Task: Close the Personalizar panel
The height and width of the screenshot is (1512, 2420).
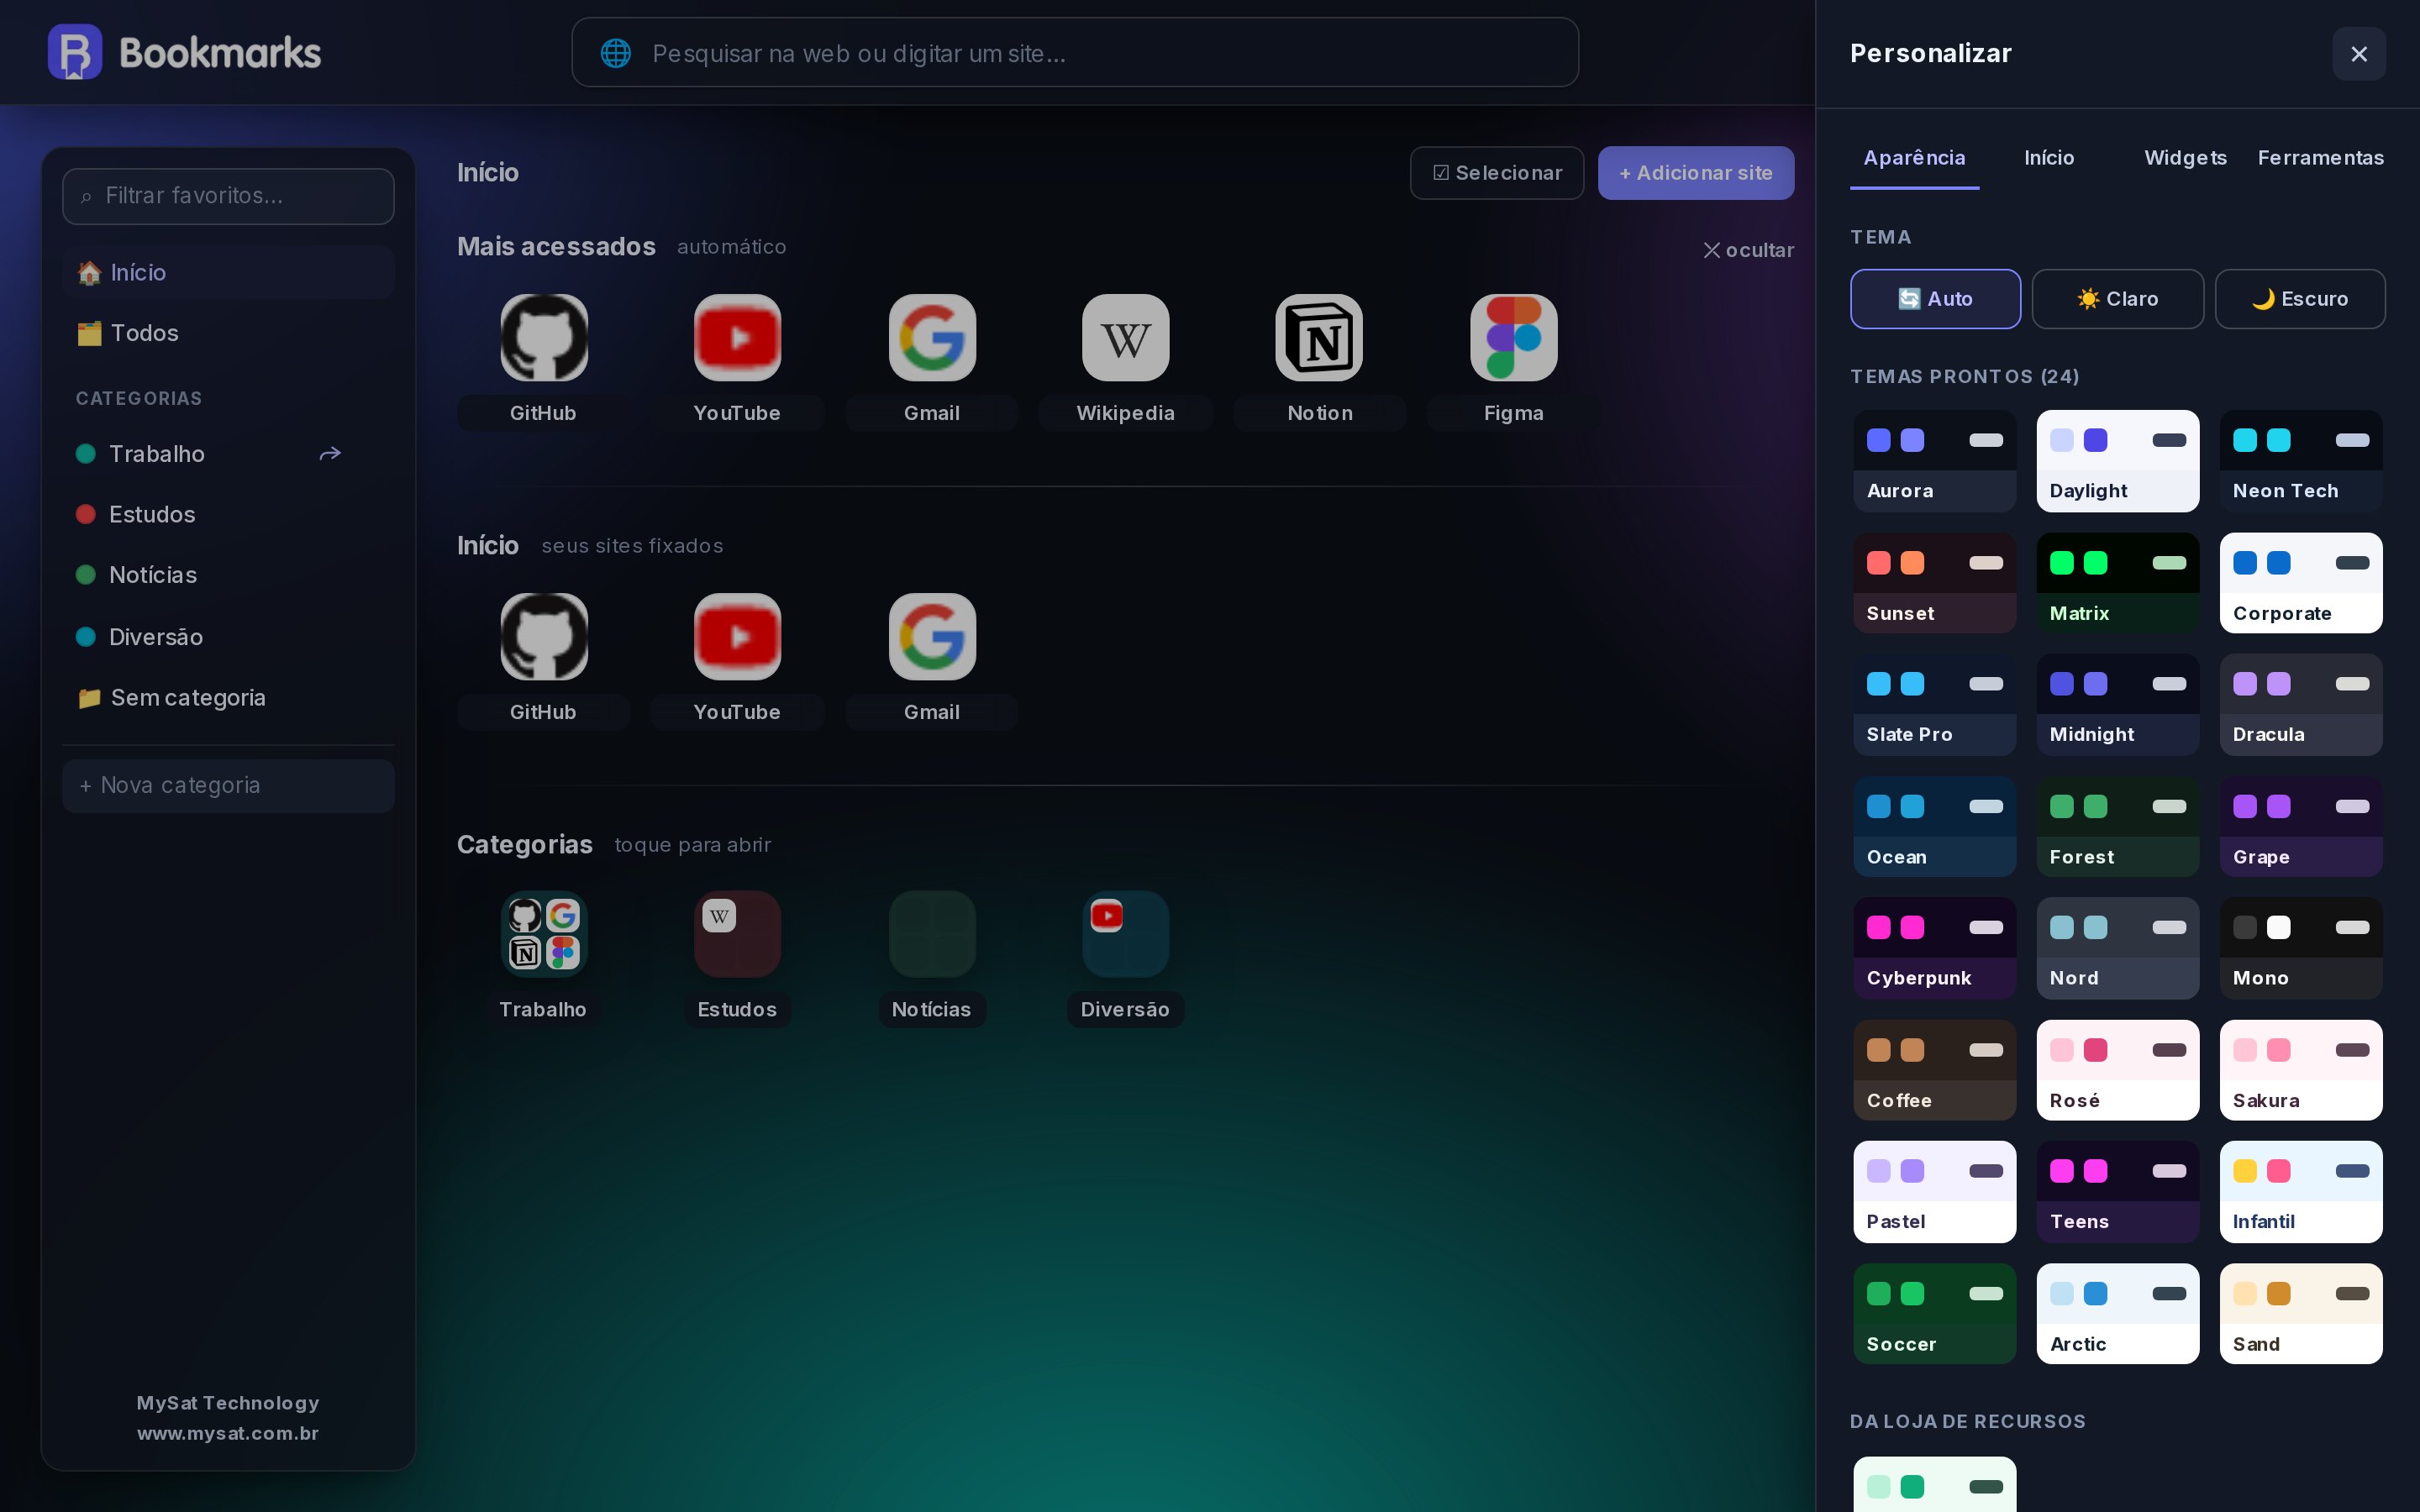Action: tap(2359, 54)
